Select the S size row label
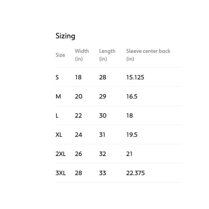This screenshot has width=209, height=209. 57,77
